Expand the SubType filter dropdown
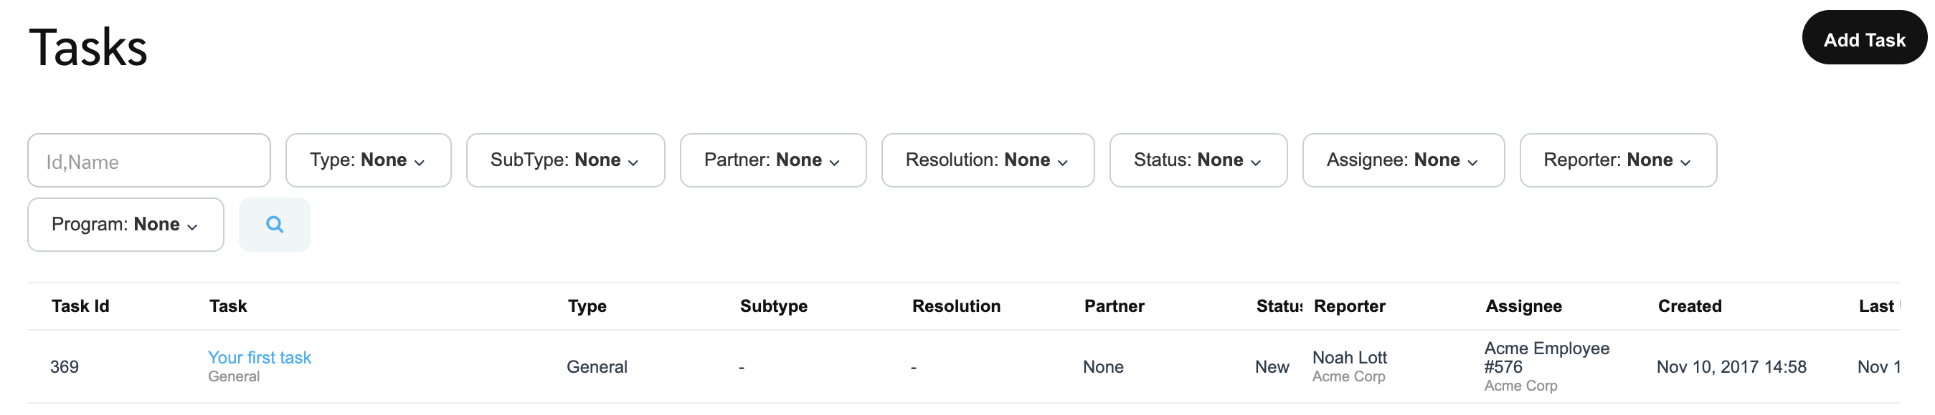 (x=565, y=160)
